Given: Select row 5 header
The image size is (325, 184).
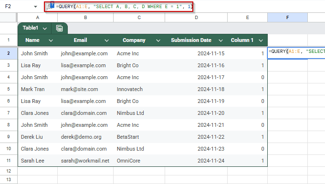Looking at the screenshot, I should 9,89.
